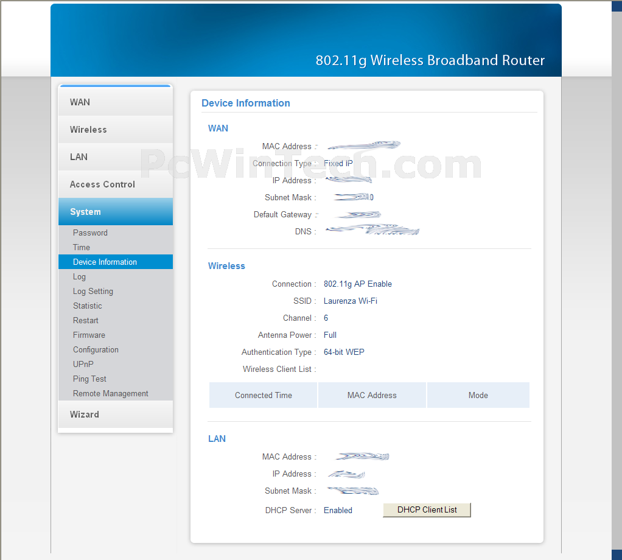View the Statistic page
The image size is (622, 560).
(87, 306)
